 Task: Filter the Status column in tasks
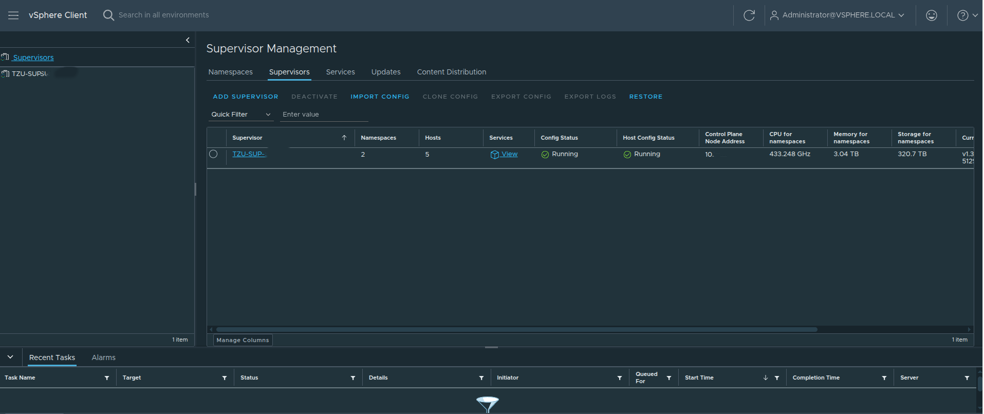point(353,378)
